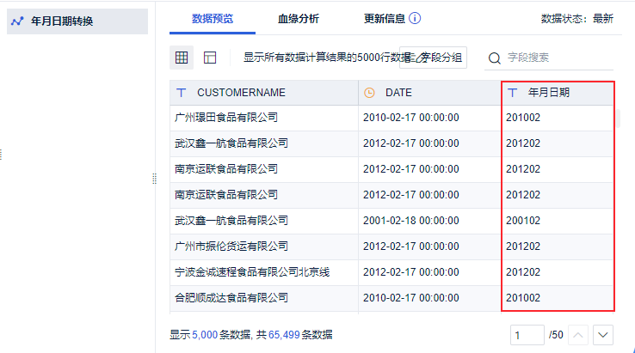Switch to the layout panel view icon
The image size is (635, 353).
[x=210, y=58]
